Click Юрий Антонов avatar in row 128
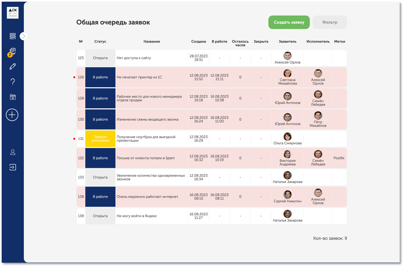This screenshot has width=404, height=267. tap(287, 96)
